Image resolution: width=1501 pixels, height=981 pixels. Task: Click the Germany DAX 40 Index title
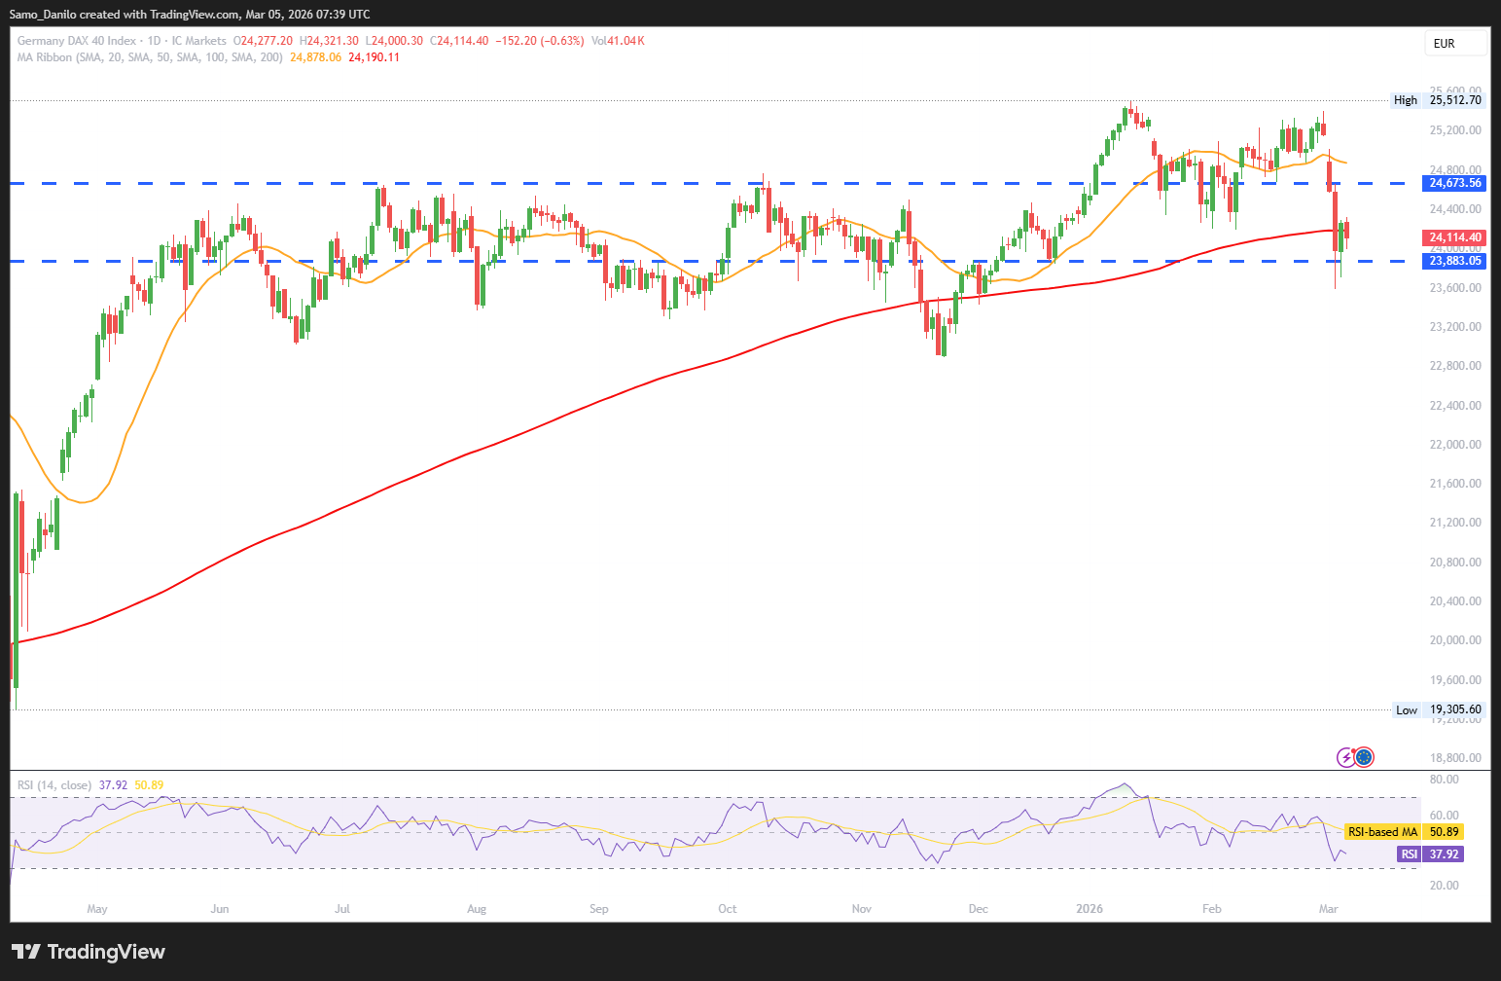tap(77, 41)
